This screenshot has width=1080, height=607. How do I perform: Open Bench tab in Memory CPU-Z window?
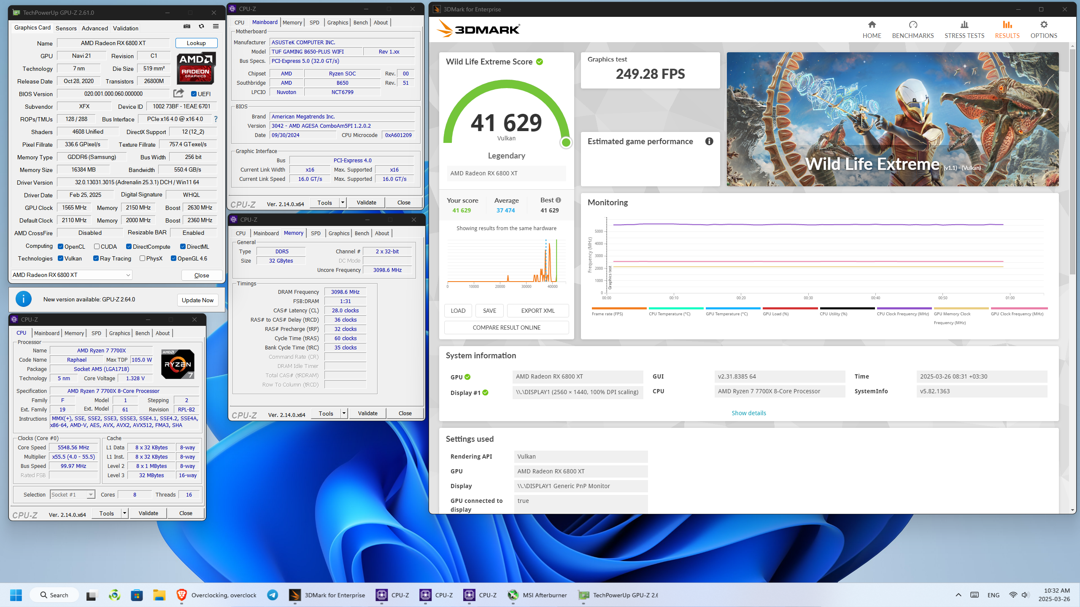click(362, 233)
